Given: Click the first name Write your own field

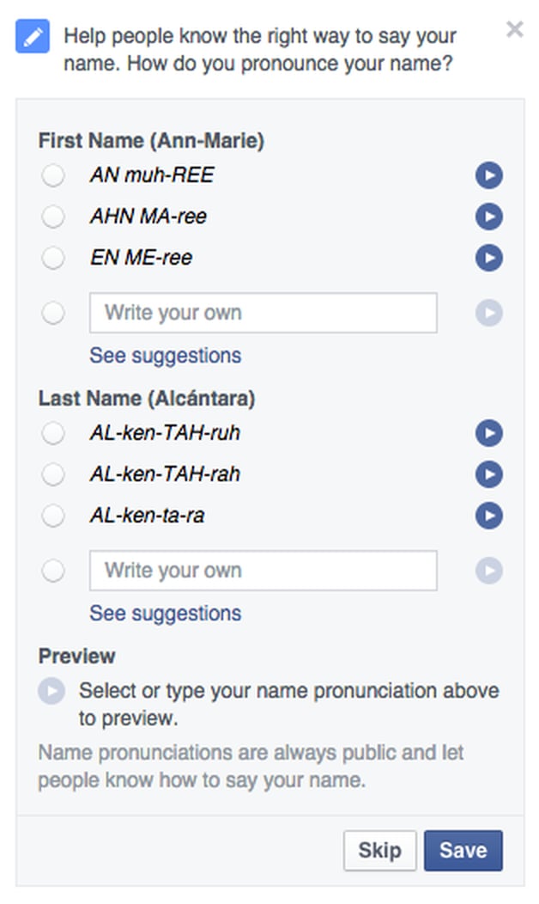Looking at the screenshot, I should pyautogui.click(x=263, y=313).
